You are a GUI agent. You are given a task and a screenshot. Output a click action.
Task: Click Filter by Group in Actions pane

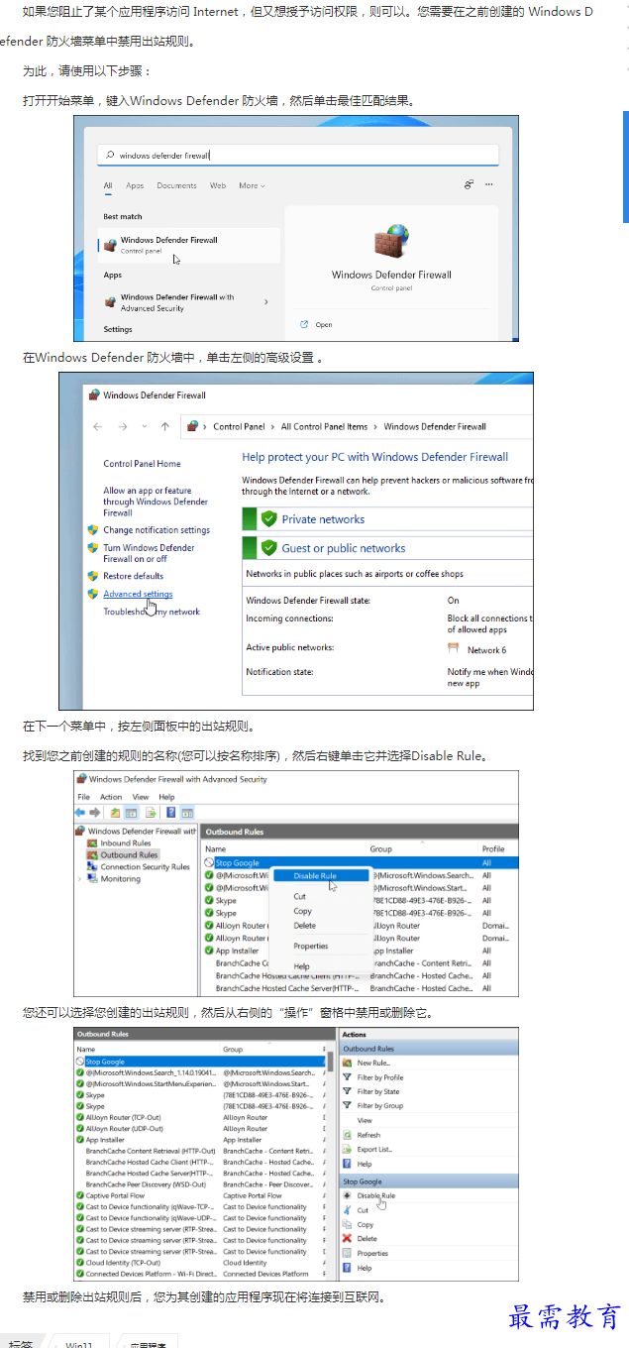click(x=380, y=1106)
